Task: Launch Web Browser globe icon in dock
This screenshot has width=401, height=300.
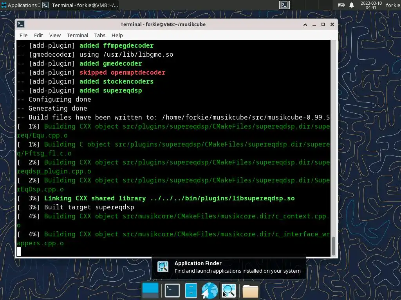Action: [210, 290]
